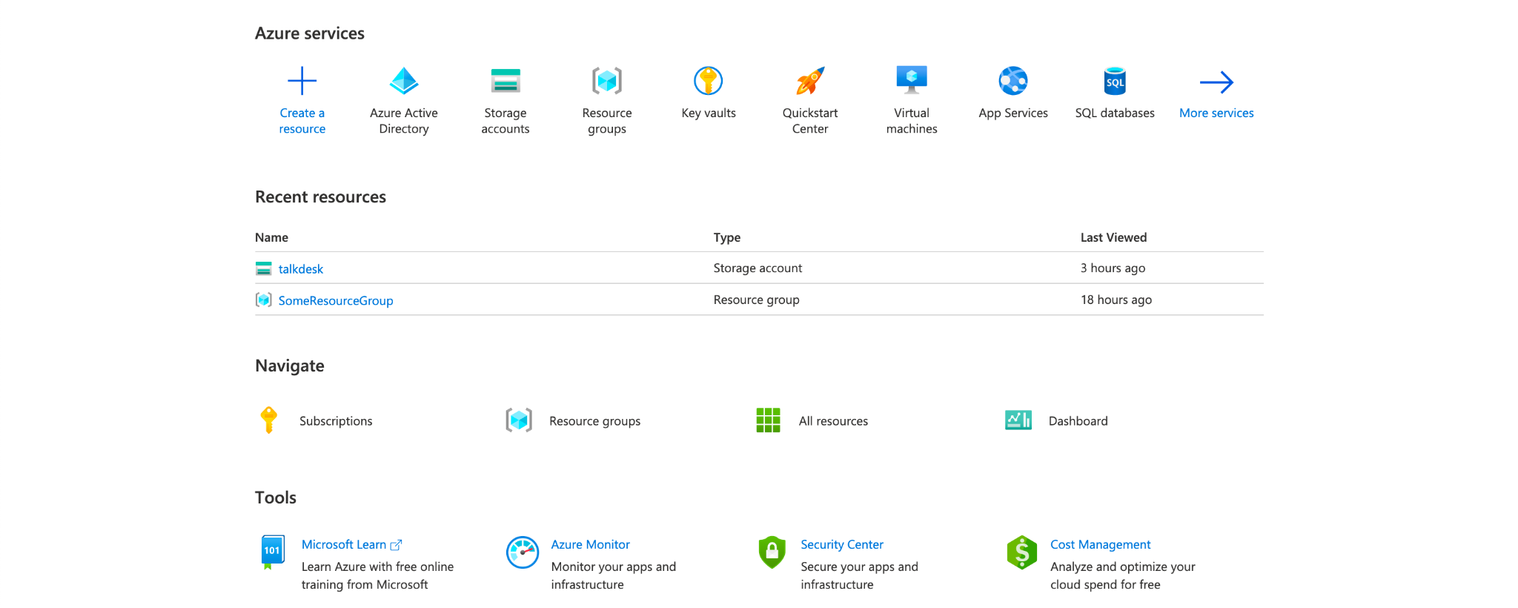Screen dimensions: 1518x608
Task: Click the storage icon beside talkdesk
Action: pyautogui.click(x=263, y=268)
